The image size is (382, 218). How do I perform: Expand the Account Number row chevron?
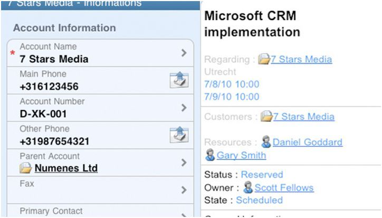(184, 108)
